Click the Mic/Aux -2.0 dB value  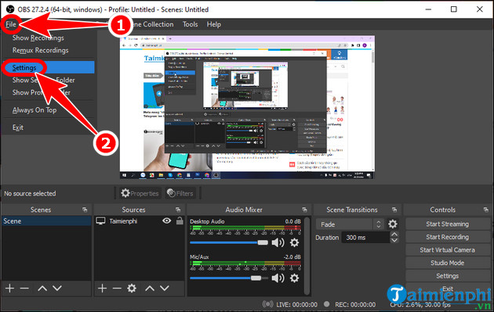tap(292, 256)
